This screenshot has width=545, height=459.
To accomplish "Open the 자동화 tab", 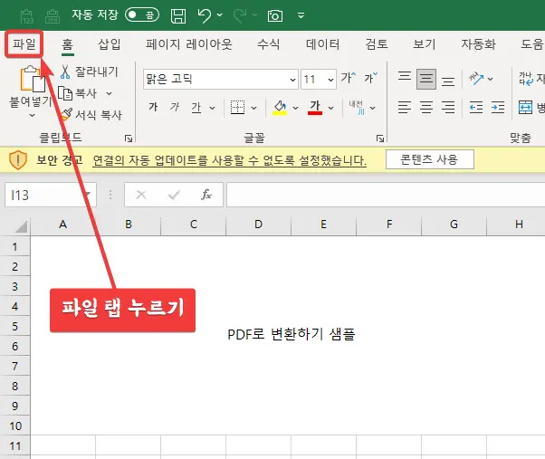I will click(478, 44).
